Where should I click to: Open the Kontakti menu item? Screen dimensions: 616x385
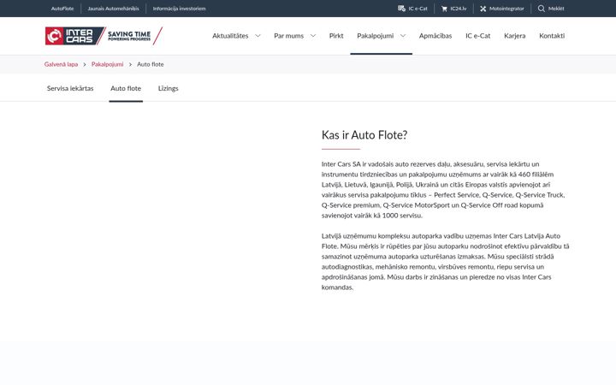[552, 36]
